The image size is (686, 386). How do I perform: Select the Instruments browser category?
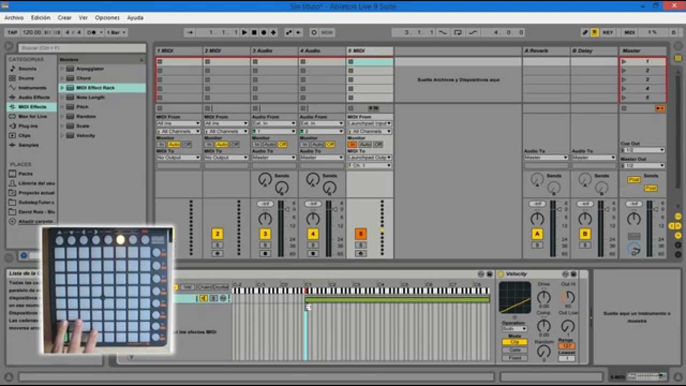[32, 88]
